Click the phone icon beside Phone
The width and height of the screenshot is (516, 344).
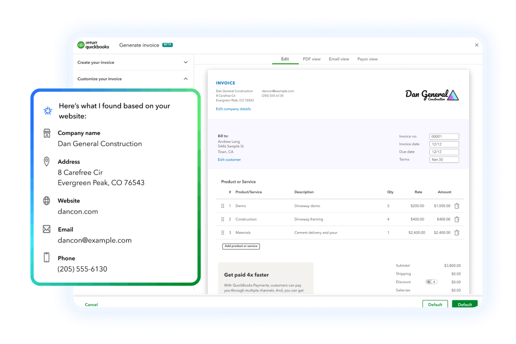47,258
